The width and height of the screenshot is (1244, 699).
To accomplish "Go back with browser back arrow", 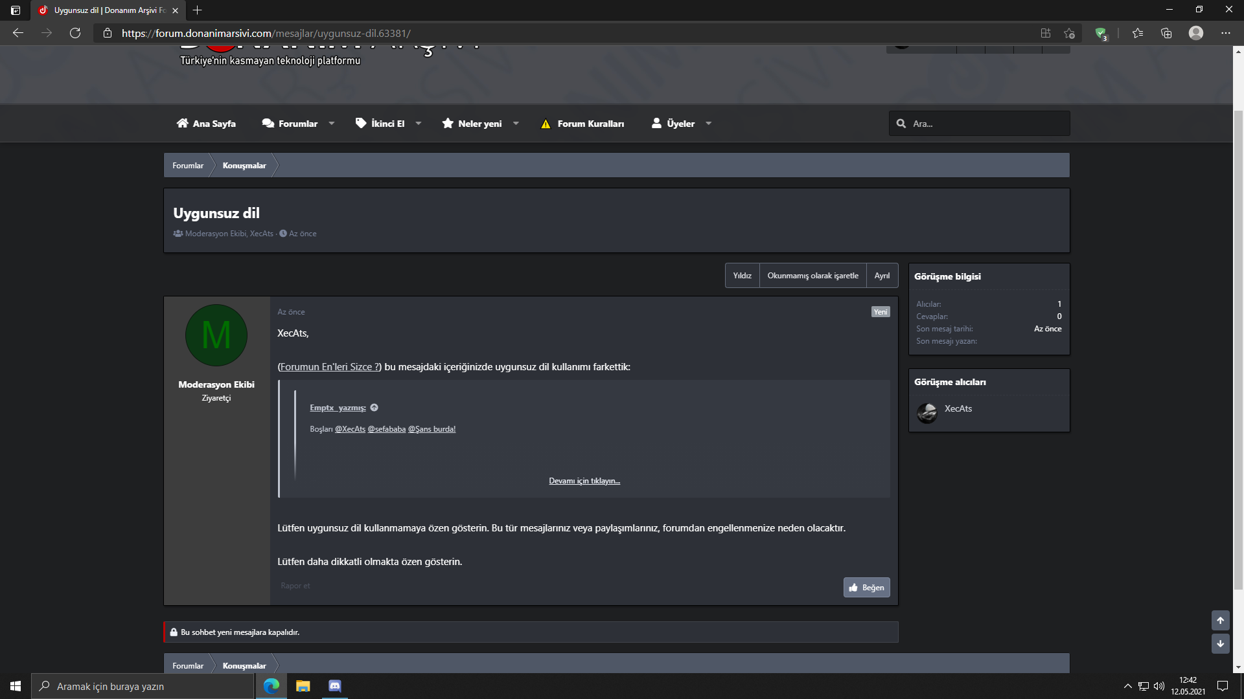I will (18, 33).
